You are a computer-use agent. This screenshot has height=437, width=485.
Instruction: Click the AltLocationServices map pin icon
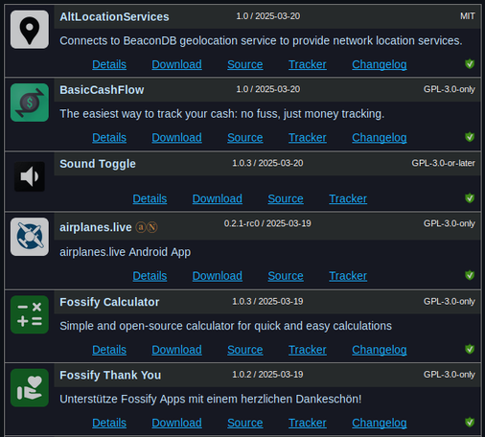[x=30, y=30]
